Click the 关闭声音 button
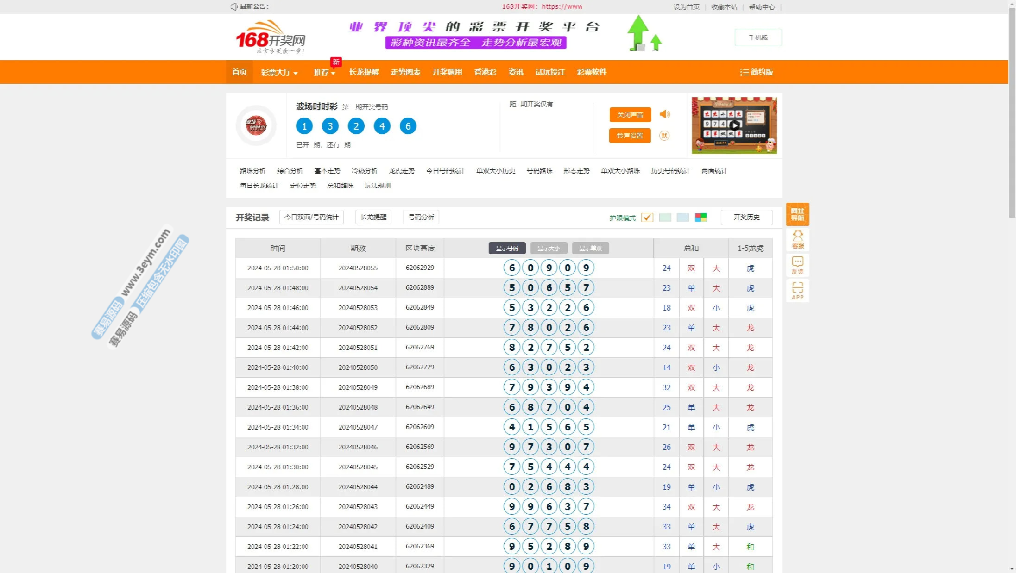The width and height of the screenshot is (1016, 573). tap(630, 115)
